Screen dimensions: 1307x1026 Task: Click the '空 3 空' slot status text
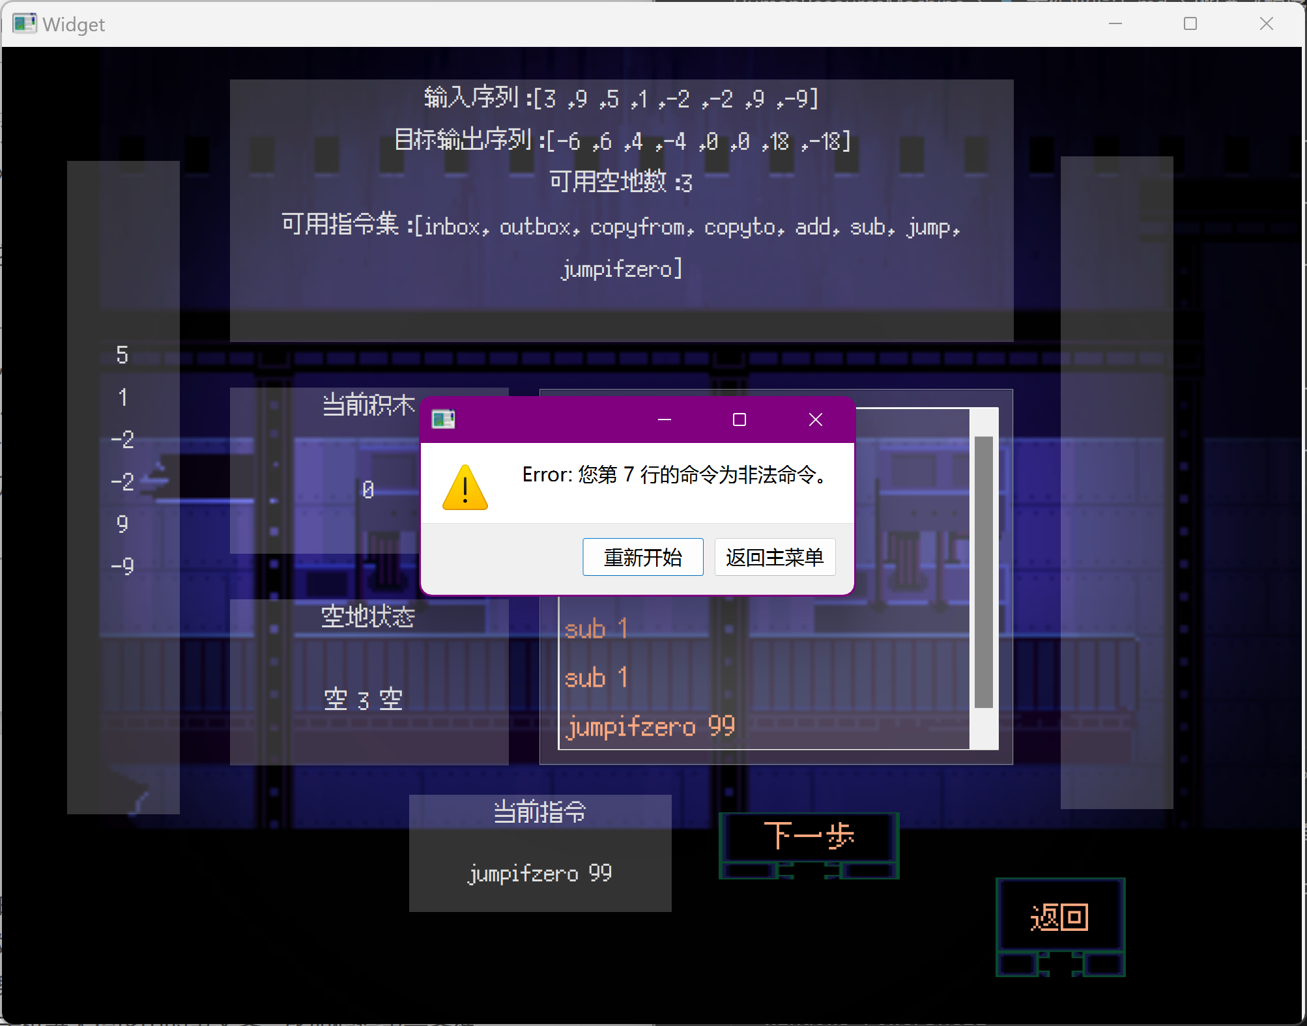tap(364, 700)
